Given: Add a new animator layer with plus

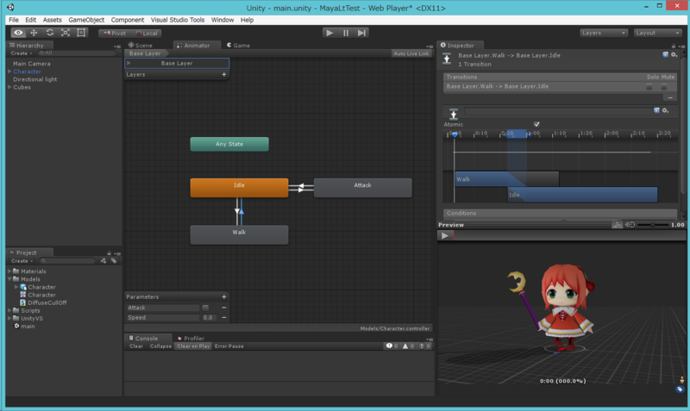Looking at the screenshot, I should click(x=224, y=75).
